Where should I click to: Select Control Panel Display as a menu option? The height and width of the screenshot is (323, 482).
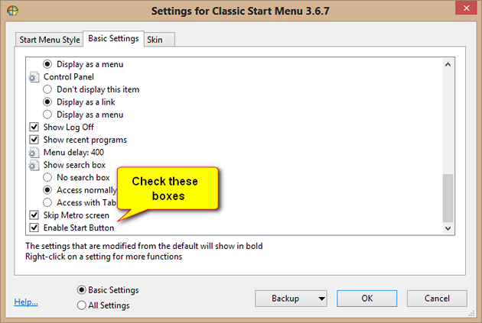47,115
